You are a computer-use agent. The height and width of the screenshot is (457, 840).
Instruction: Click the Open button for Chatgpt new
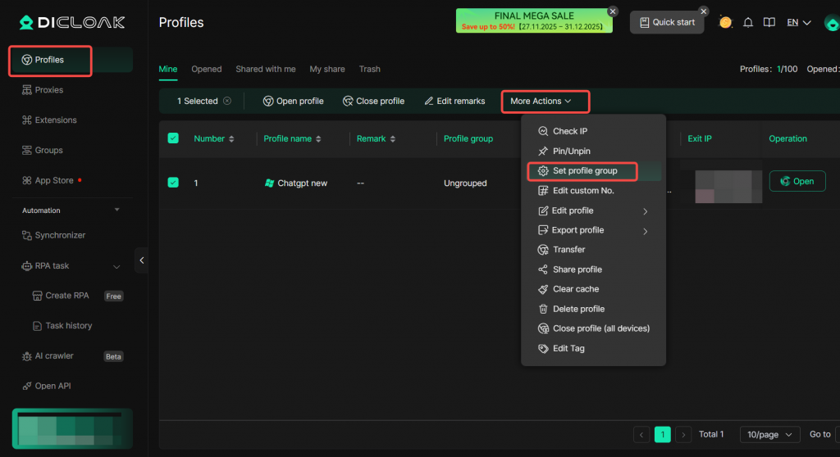click(x=797, y=182)
